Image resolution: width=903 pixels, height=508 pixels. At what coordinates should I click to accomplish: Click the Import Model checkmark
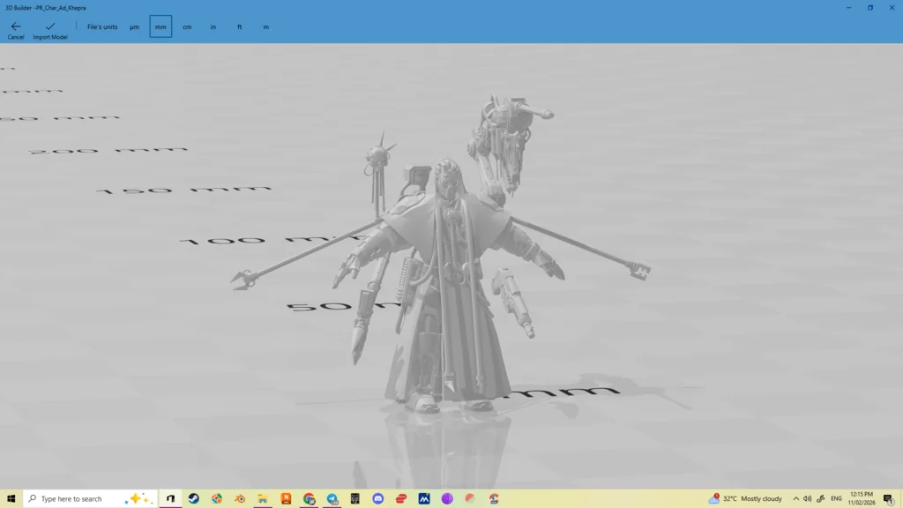point(50,27)
